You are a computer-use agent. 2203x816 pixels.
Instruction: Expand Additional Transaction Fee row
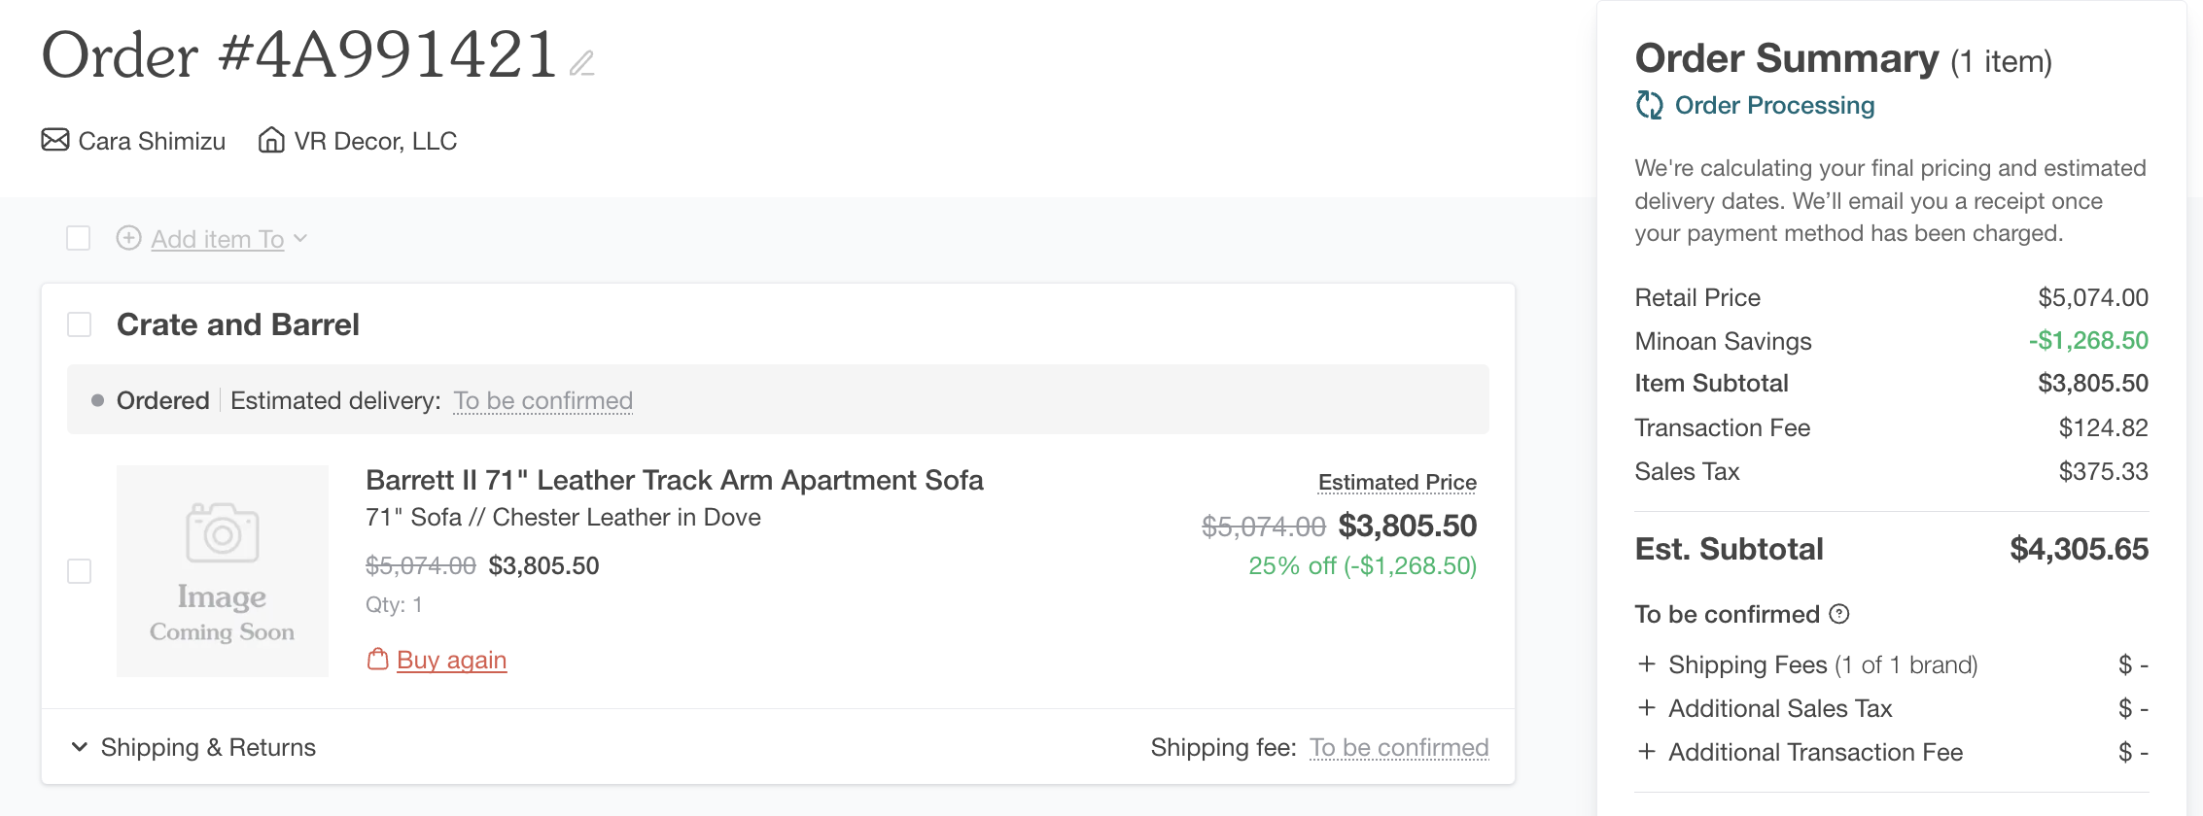tap(1647, 752)
